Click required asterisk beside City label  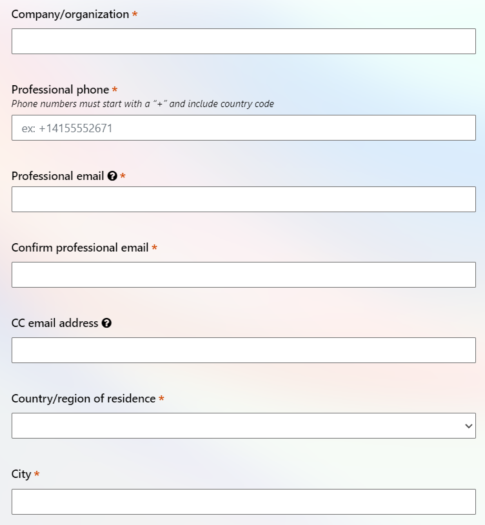tap(37, 474)
